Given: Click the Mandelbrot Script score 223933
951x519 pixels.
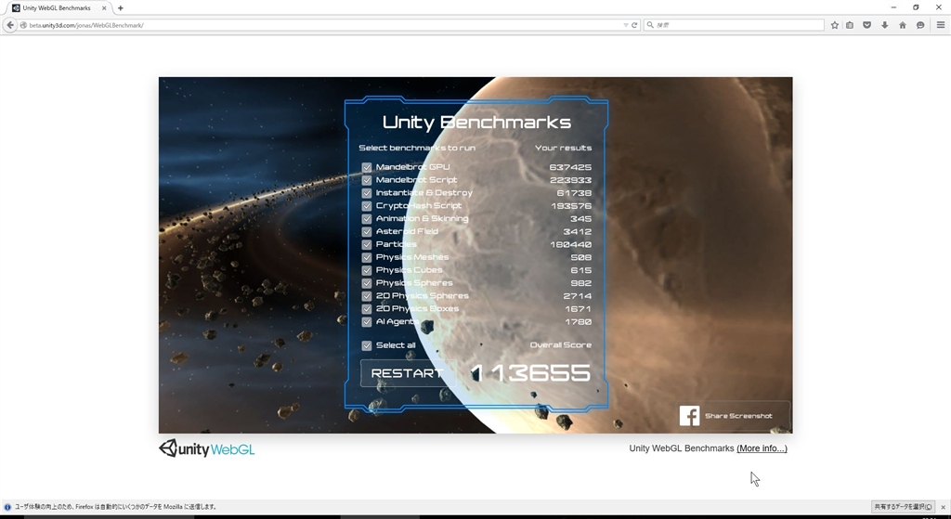Looking at the screenshot, I should pos(571,180).
